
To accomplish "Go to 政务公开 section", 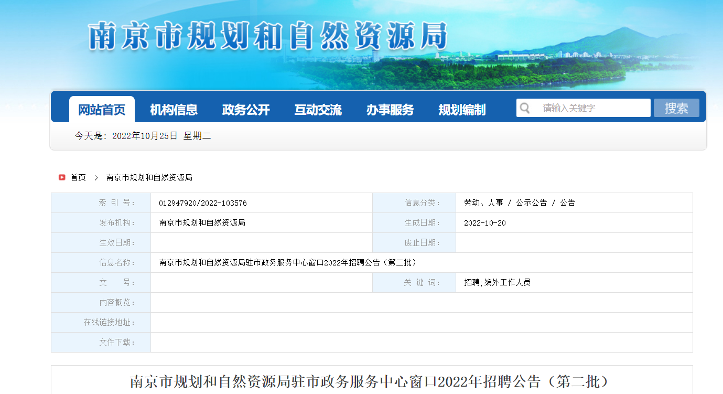I will point(246,110).
